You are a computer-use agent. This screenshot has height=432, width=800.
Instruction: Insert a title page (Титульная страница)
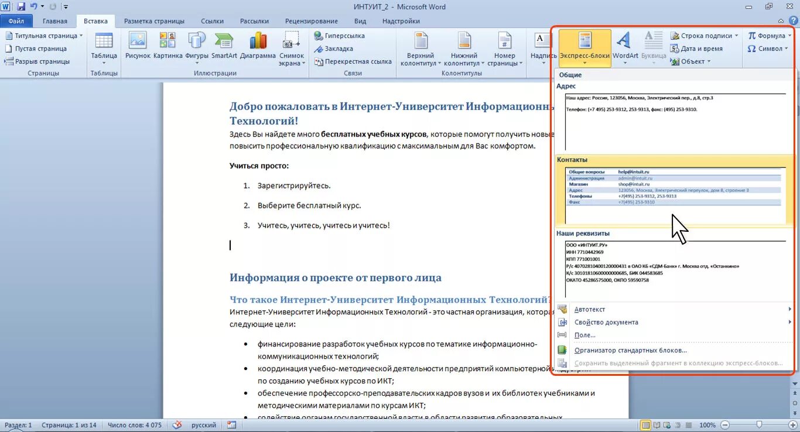pyautogui.click(x=44, y=36)
